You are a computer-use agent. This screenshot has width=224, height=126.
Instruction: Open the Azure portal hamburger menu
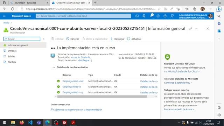coord(4,16)
